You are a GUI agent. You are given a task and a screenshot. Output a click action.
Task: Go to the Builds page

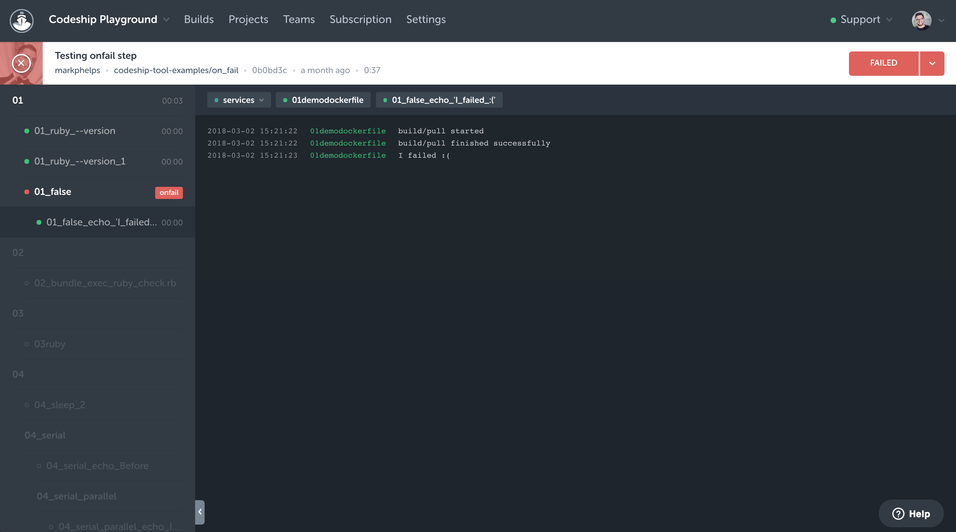tap(199, 19)
